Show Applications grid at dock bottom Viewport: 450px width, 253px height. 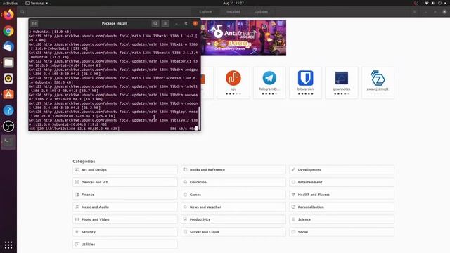(x=8, y=245)
